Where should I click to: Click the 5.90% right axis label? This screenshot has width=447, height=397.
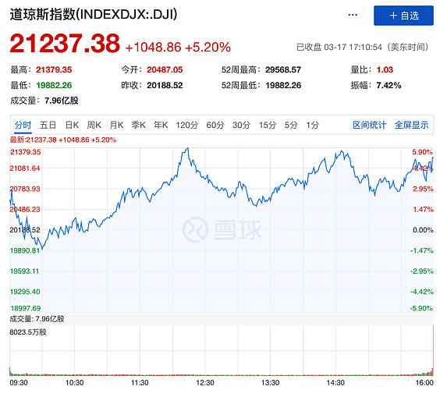tap(422, 152)
